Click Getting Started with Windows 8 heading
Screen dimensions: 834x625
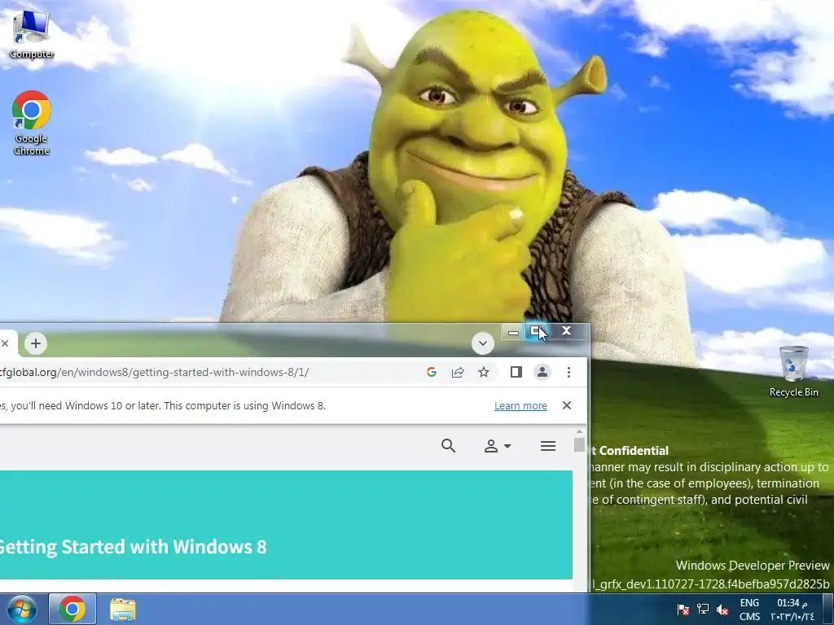pos(133,546)
